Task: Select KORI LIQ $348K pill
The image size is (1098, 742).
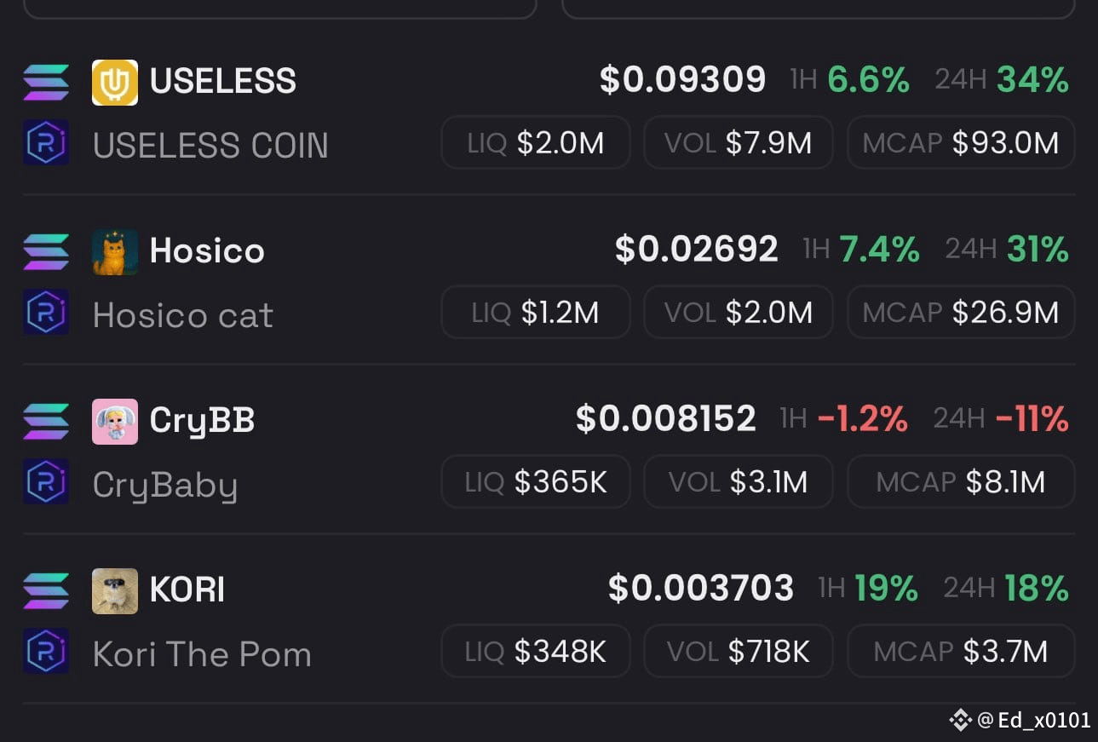Action: click(x=536, y=651)
